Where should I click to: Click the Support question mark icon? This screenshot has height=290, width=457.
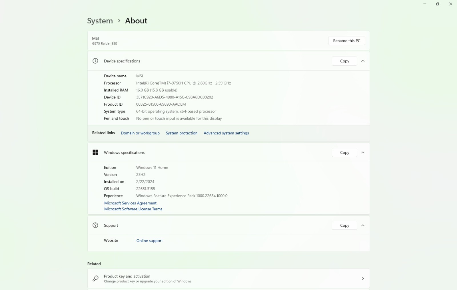tap(95, 225)
